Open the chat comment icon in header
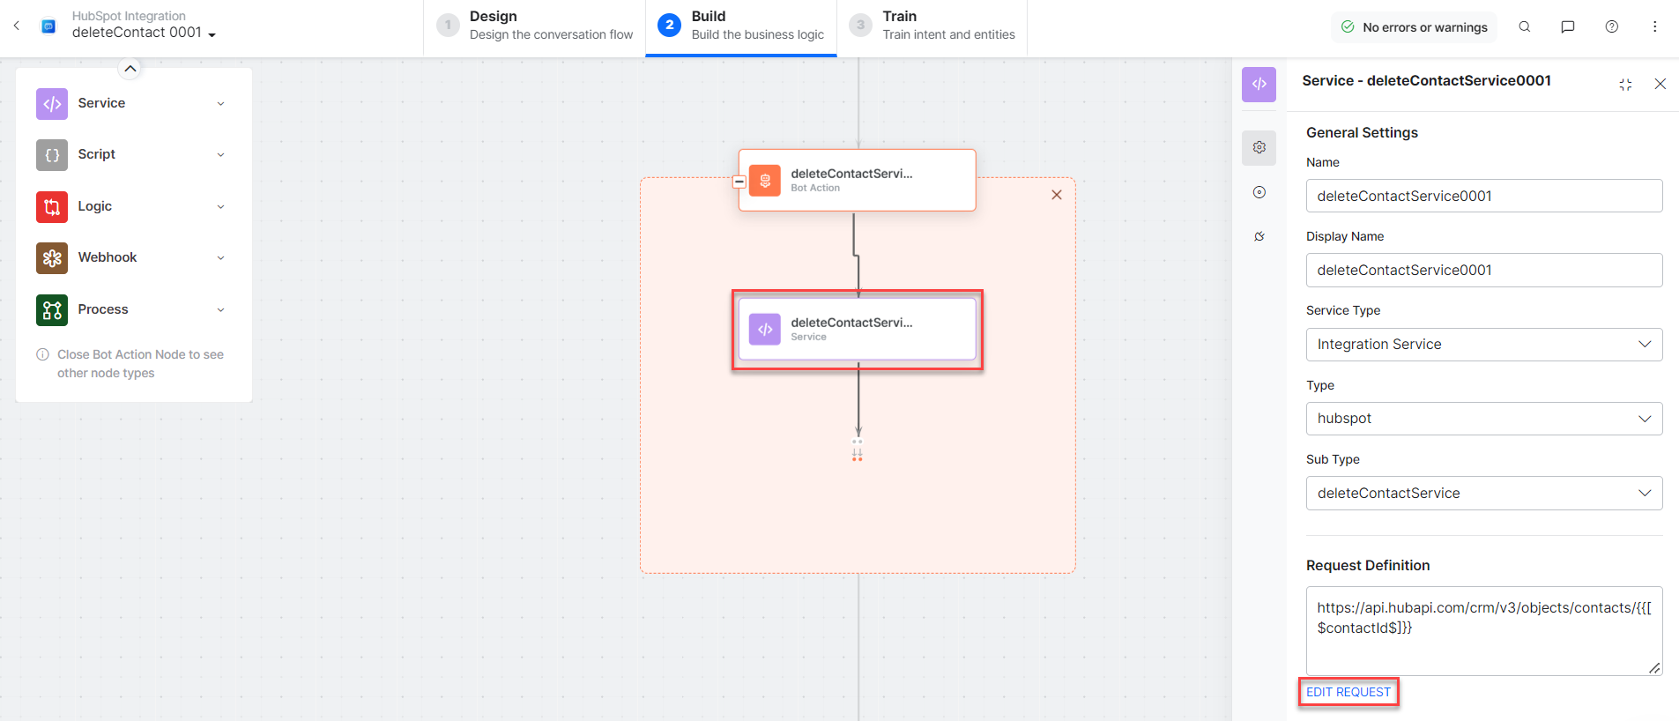The height and width of the screenshot is (721, 1679). [x=1567, y=27]
